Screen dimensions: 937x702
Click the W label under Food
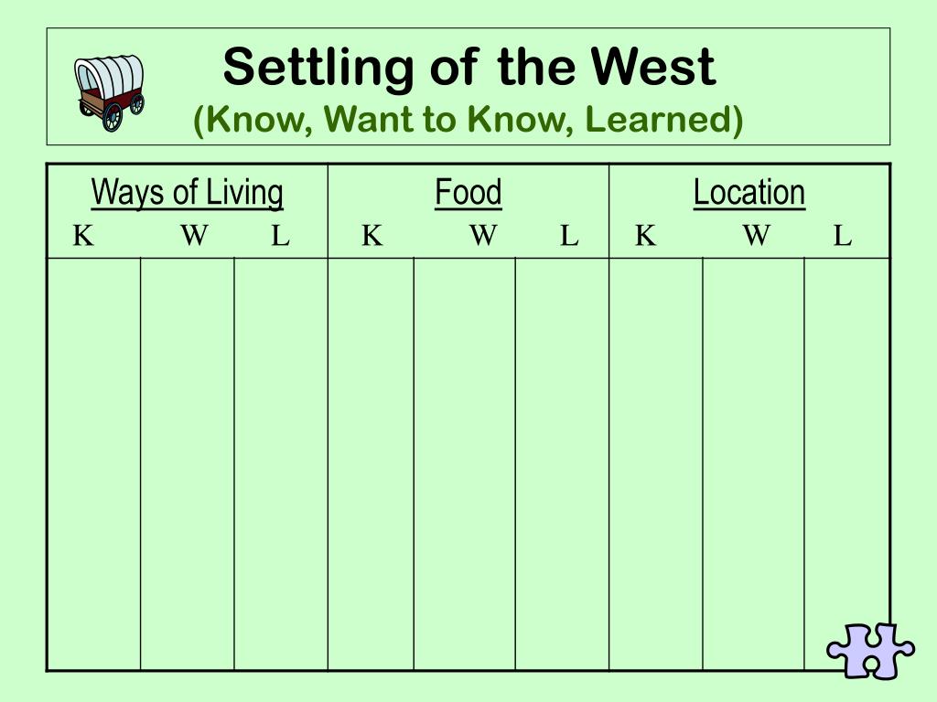(483, 235)
